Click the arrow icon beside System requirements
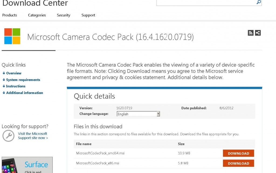276x173 pixels. tap(4, 80)
